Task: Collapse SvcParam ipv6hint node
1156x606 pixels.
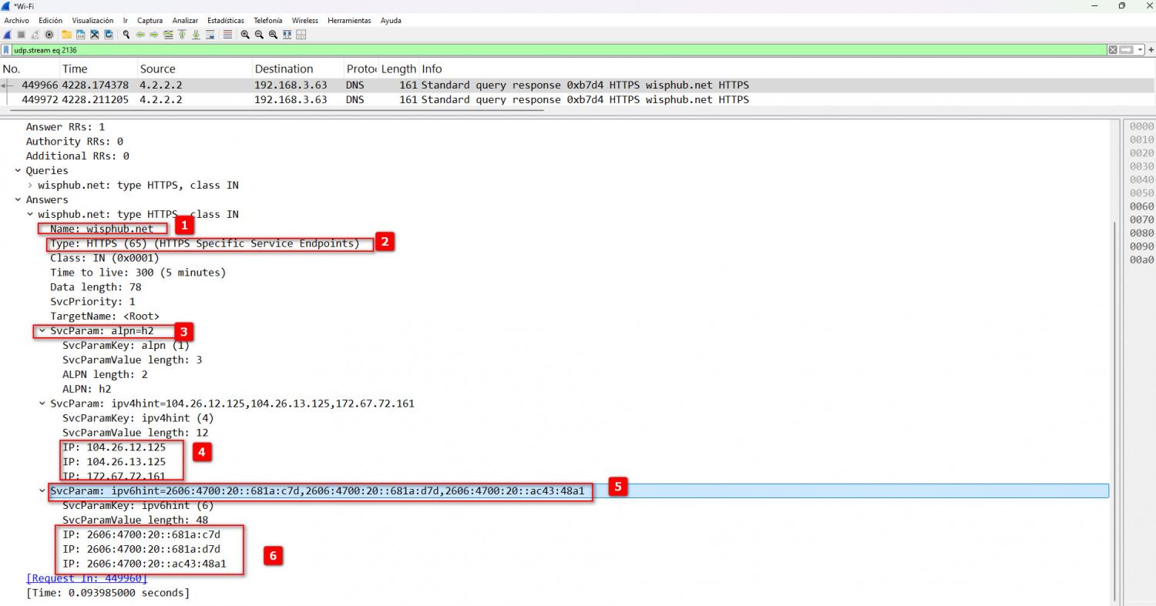Action: [x=42, y=490]
